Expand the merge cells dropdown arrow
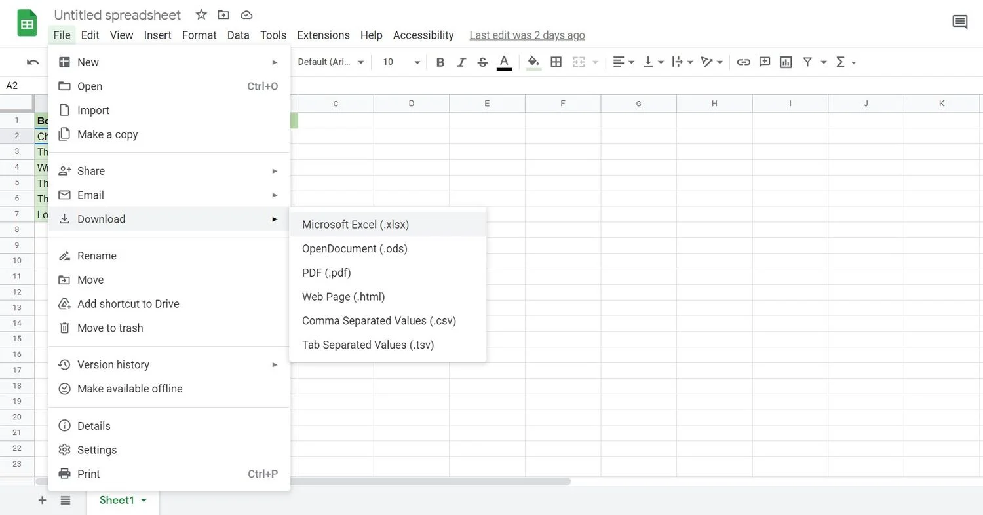Image resolution: width=983 pixels, height=515 pixels. [x=596, y=62]
